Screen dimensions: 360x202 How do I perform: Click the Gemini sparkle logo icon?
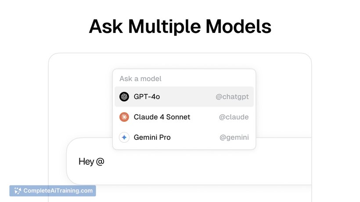pyautogui.click(x=124, y=138)
